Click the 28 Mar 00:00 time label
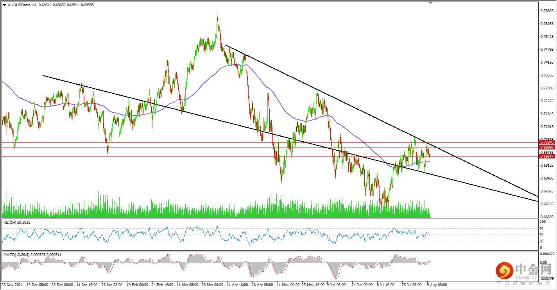 213,285
